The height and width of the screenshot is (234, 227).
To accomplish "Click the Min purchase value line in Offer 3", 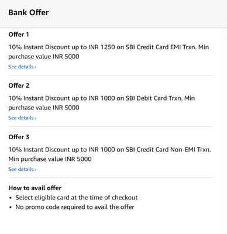I will point(50,159).
